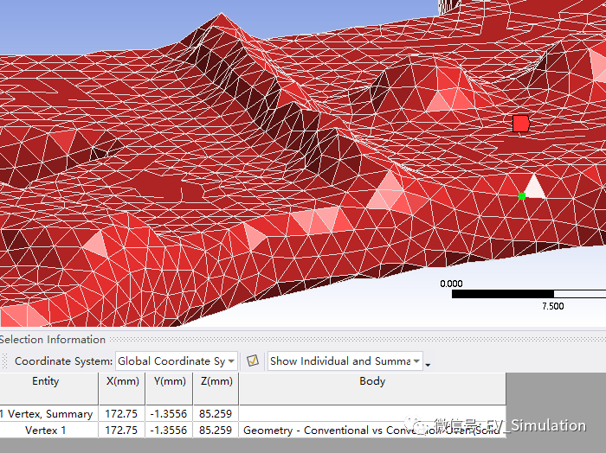Open the Coordinate System dropdown
This screenshot has width=606, height=453.
[177, 361]
